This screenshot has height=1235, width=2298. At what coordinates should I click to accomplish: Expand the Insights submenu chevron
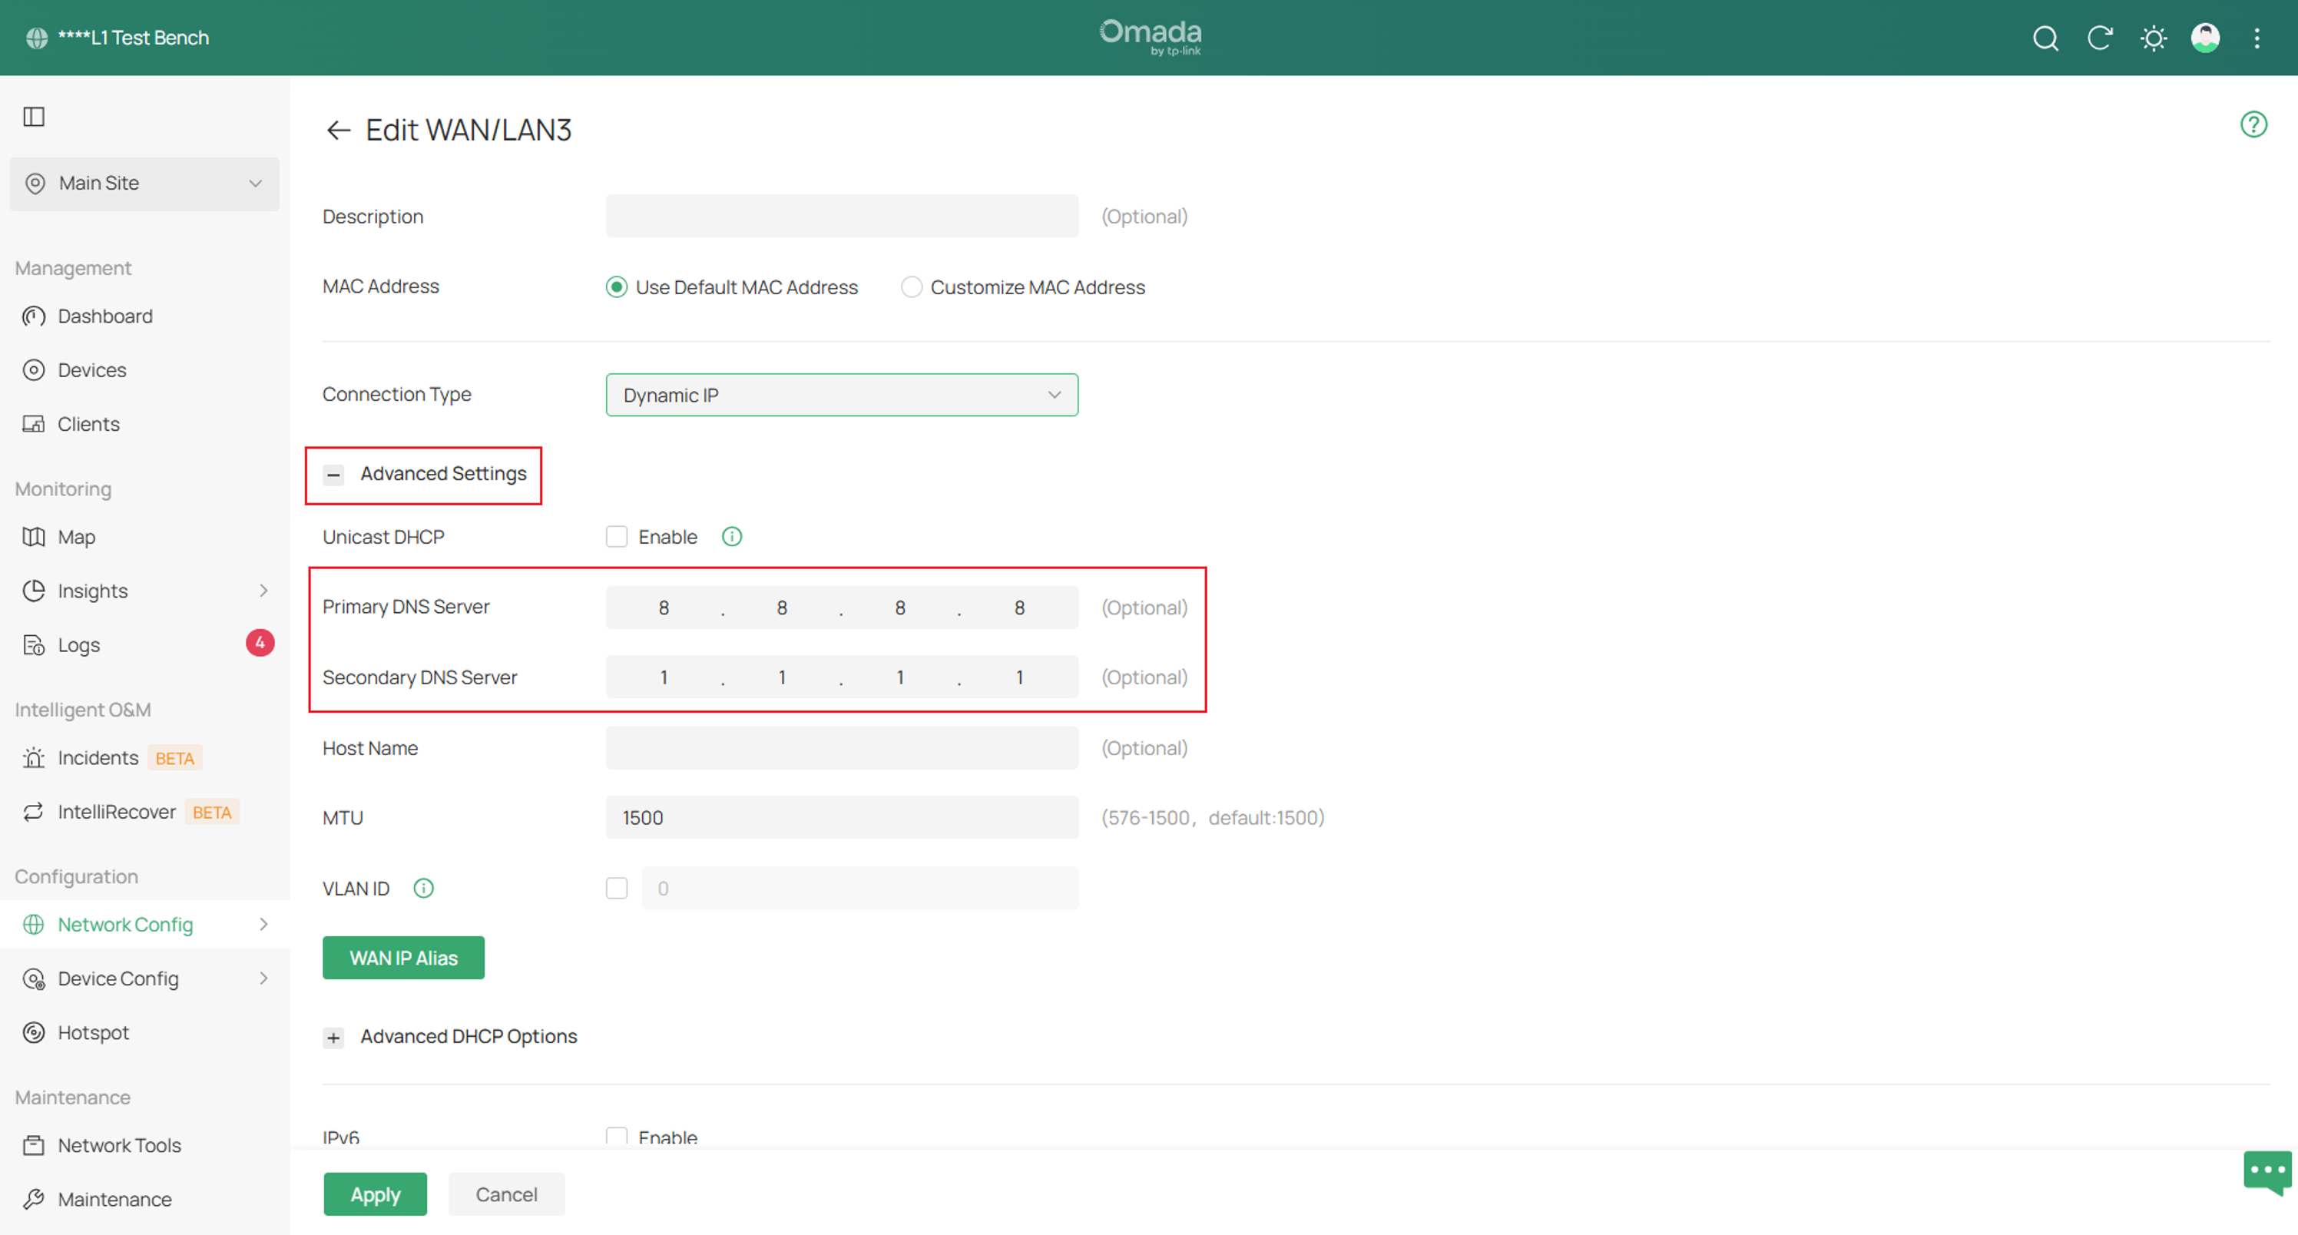(263, 591)
